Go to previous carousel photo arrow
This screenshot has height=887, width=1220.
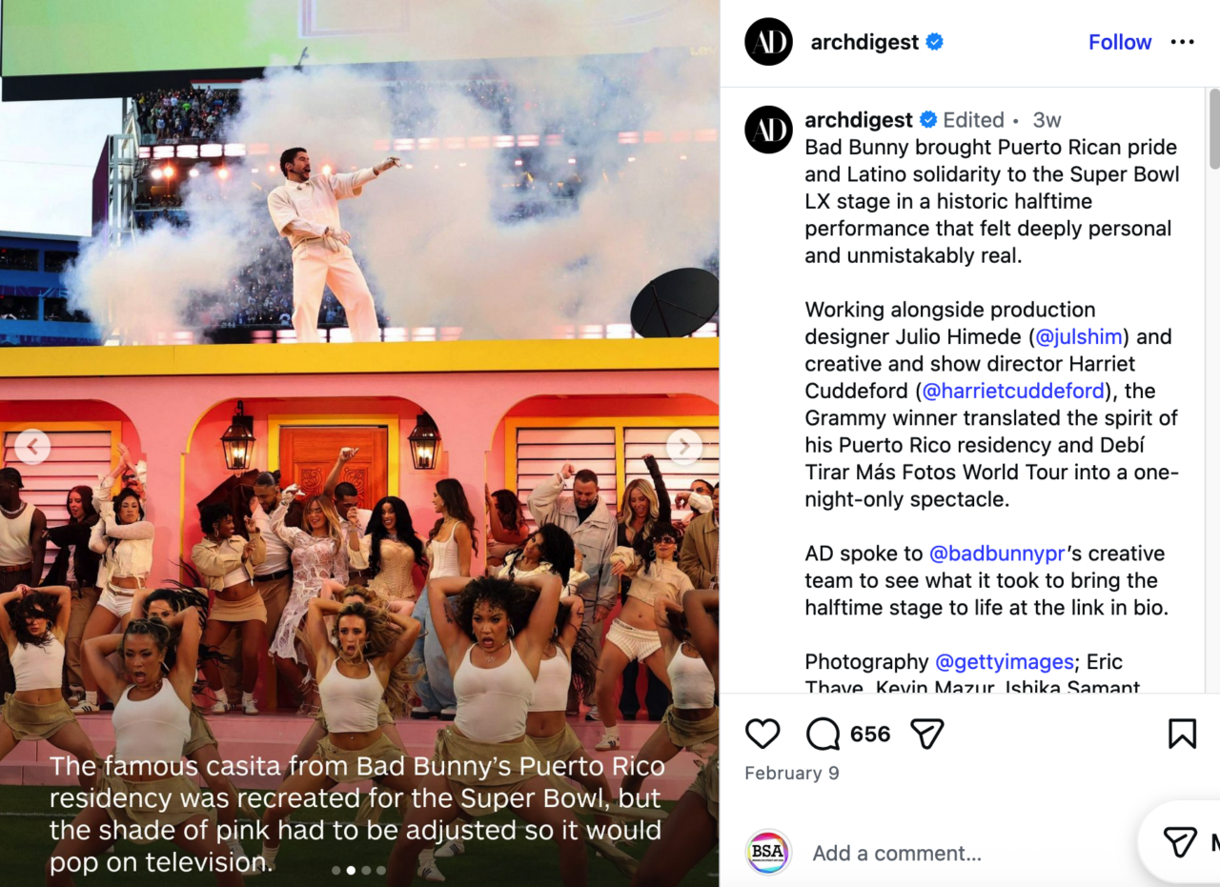pos(32,447)
